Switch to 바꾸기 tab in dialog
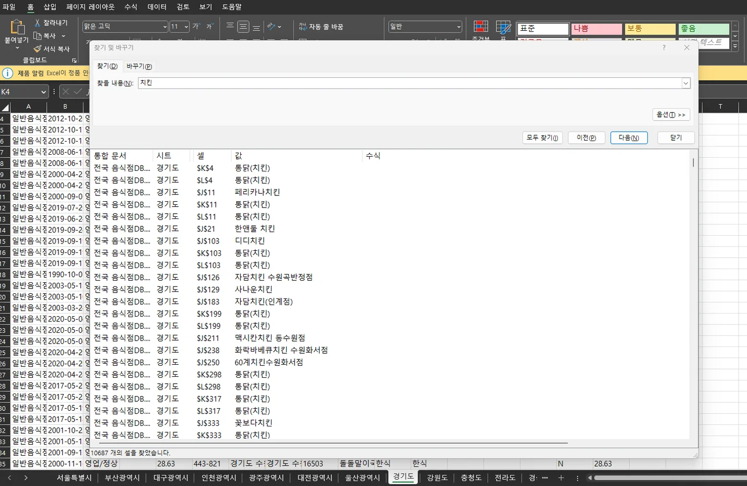This screenshot has width=747, height=486. pos(139,66)
